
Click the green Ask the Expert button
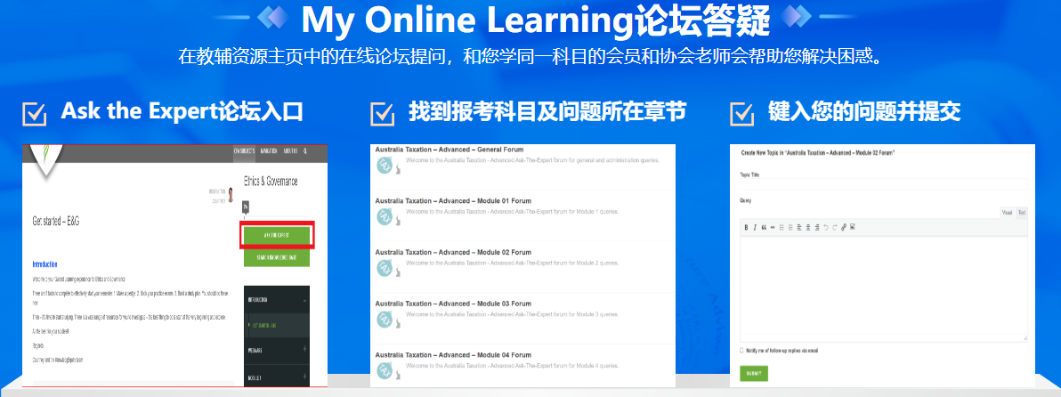(x=275, y=234)
